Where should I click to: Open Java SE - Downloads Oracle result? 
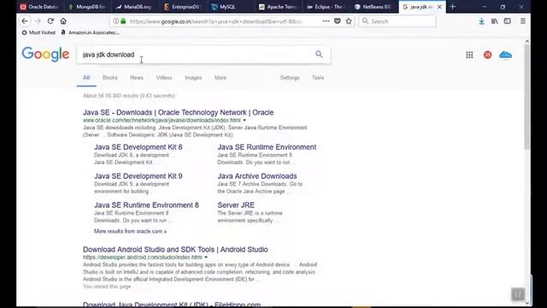179,112
